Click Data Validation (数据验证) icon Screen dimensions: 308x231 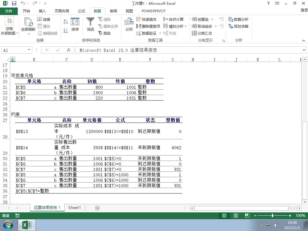pyautogui.click(x=138, y=33)
